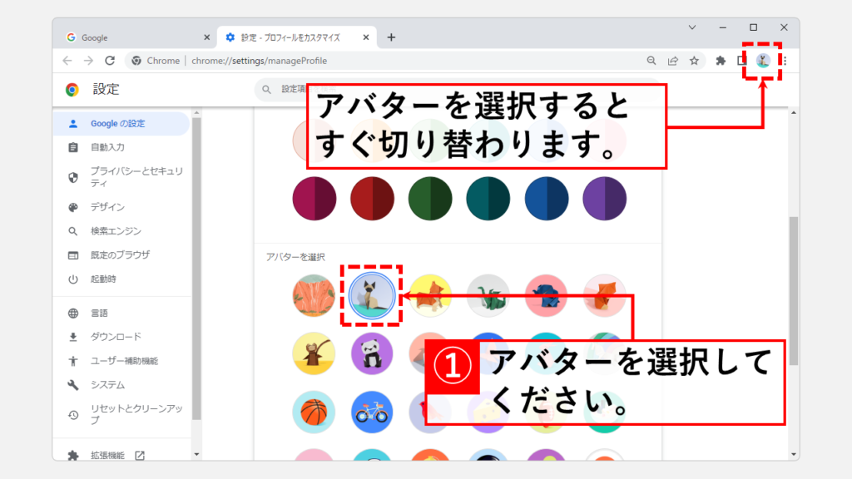Click the main page scroll down arrow
This screenshot has width=852, height=479.
click(794, 455)
